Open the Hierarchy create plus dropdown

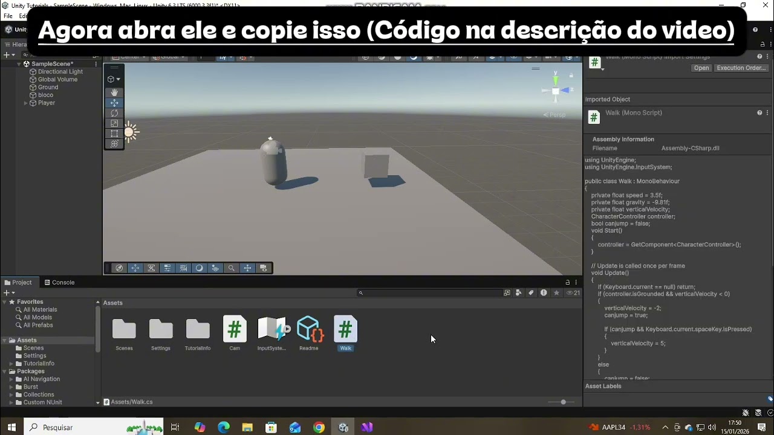tap(9, 55)
